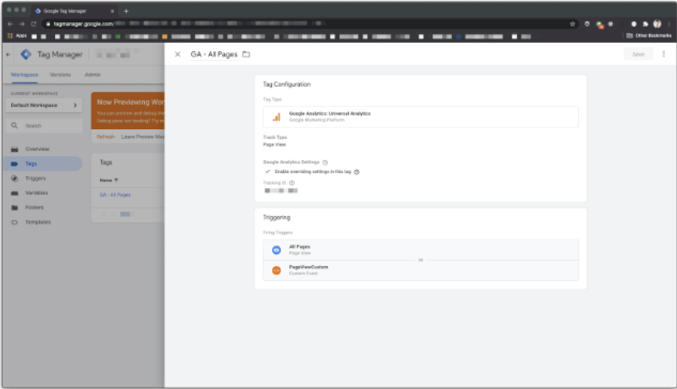Click the Triggering section heading
The height and width of the screenshot is (389, 677).
(x=276, y=217)
